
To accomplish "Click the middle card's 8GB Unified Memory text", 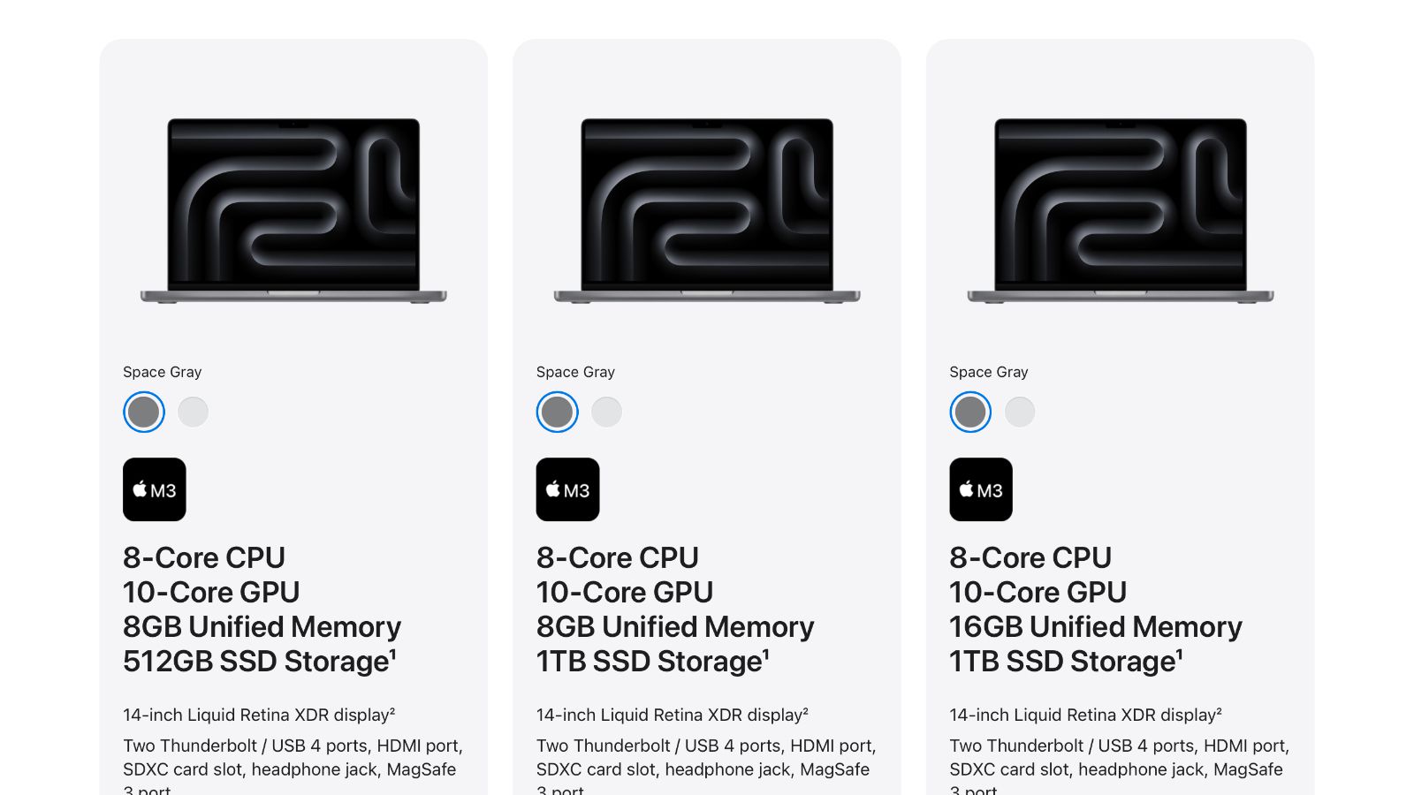I will click(675, 626).
